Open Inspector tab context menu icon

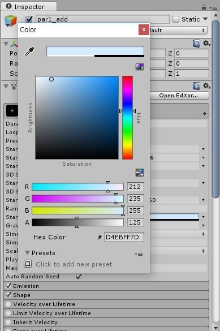coord(213,8)
